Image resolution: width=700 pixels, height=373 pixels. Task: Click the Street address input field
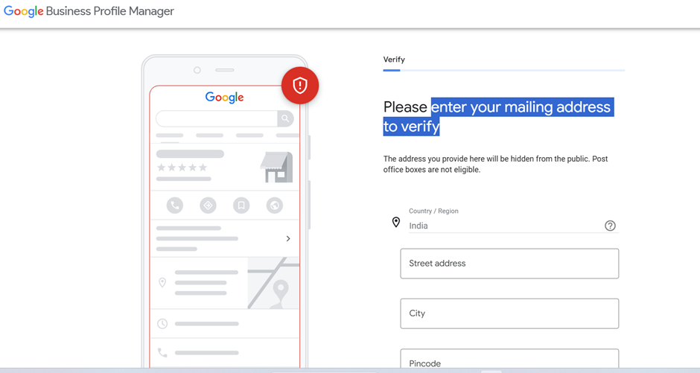pyautogui.click(x=509, y=264)
